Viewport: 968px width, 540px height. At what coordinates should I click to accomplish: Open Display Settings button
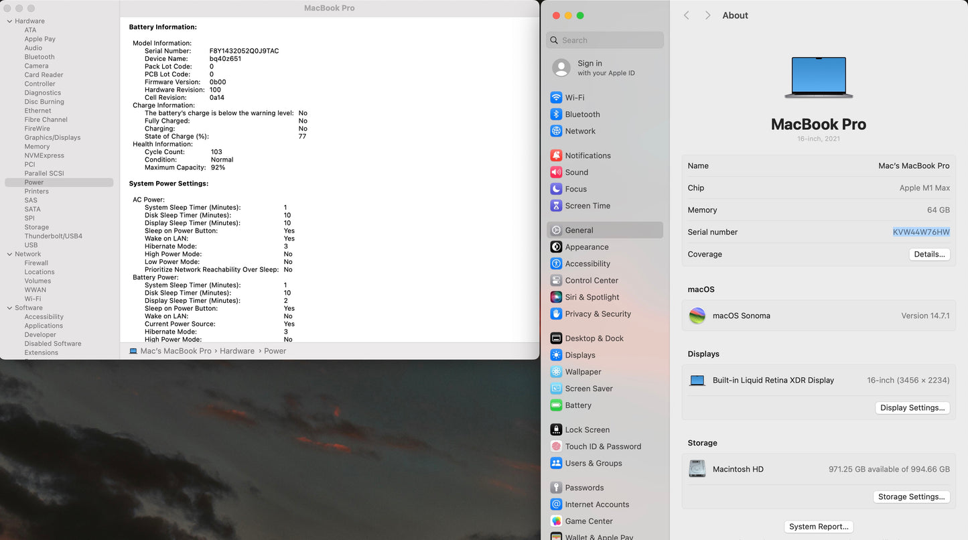912,408
